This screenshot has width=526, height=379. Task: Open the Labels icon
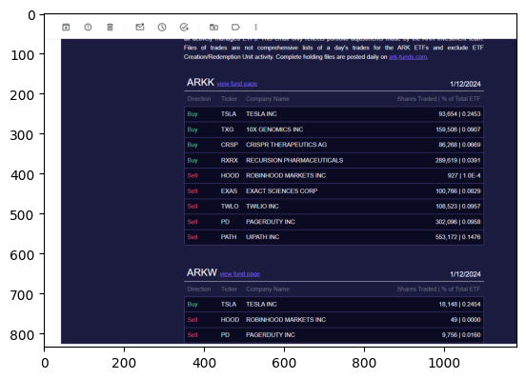[x=235, y=28]
